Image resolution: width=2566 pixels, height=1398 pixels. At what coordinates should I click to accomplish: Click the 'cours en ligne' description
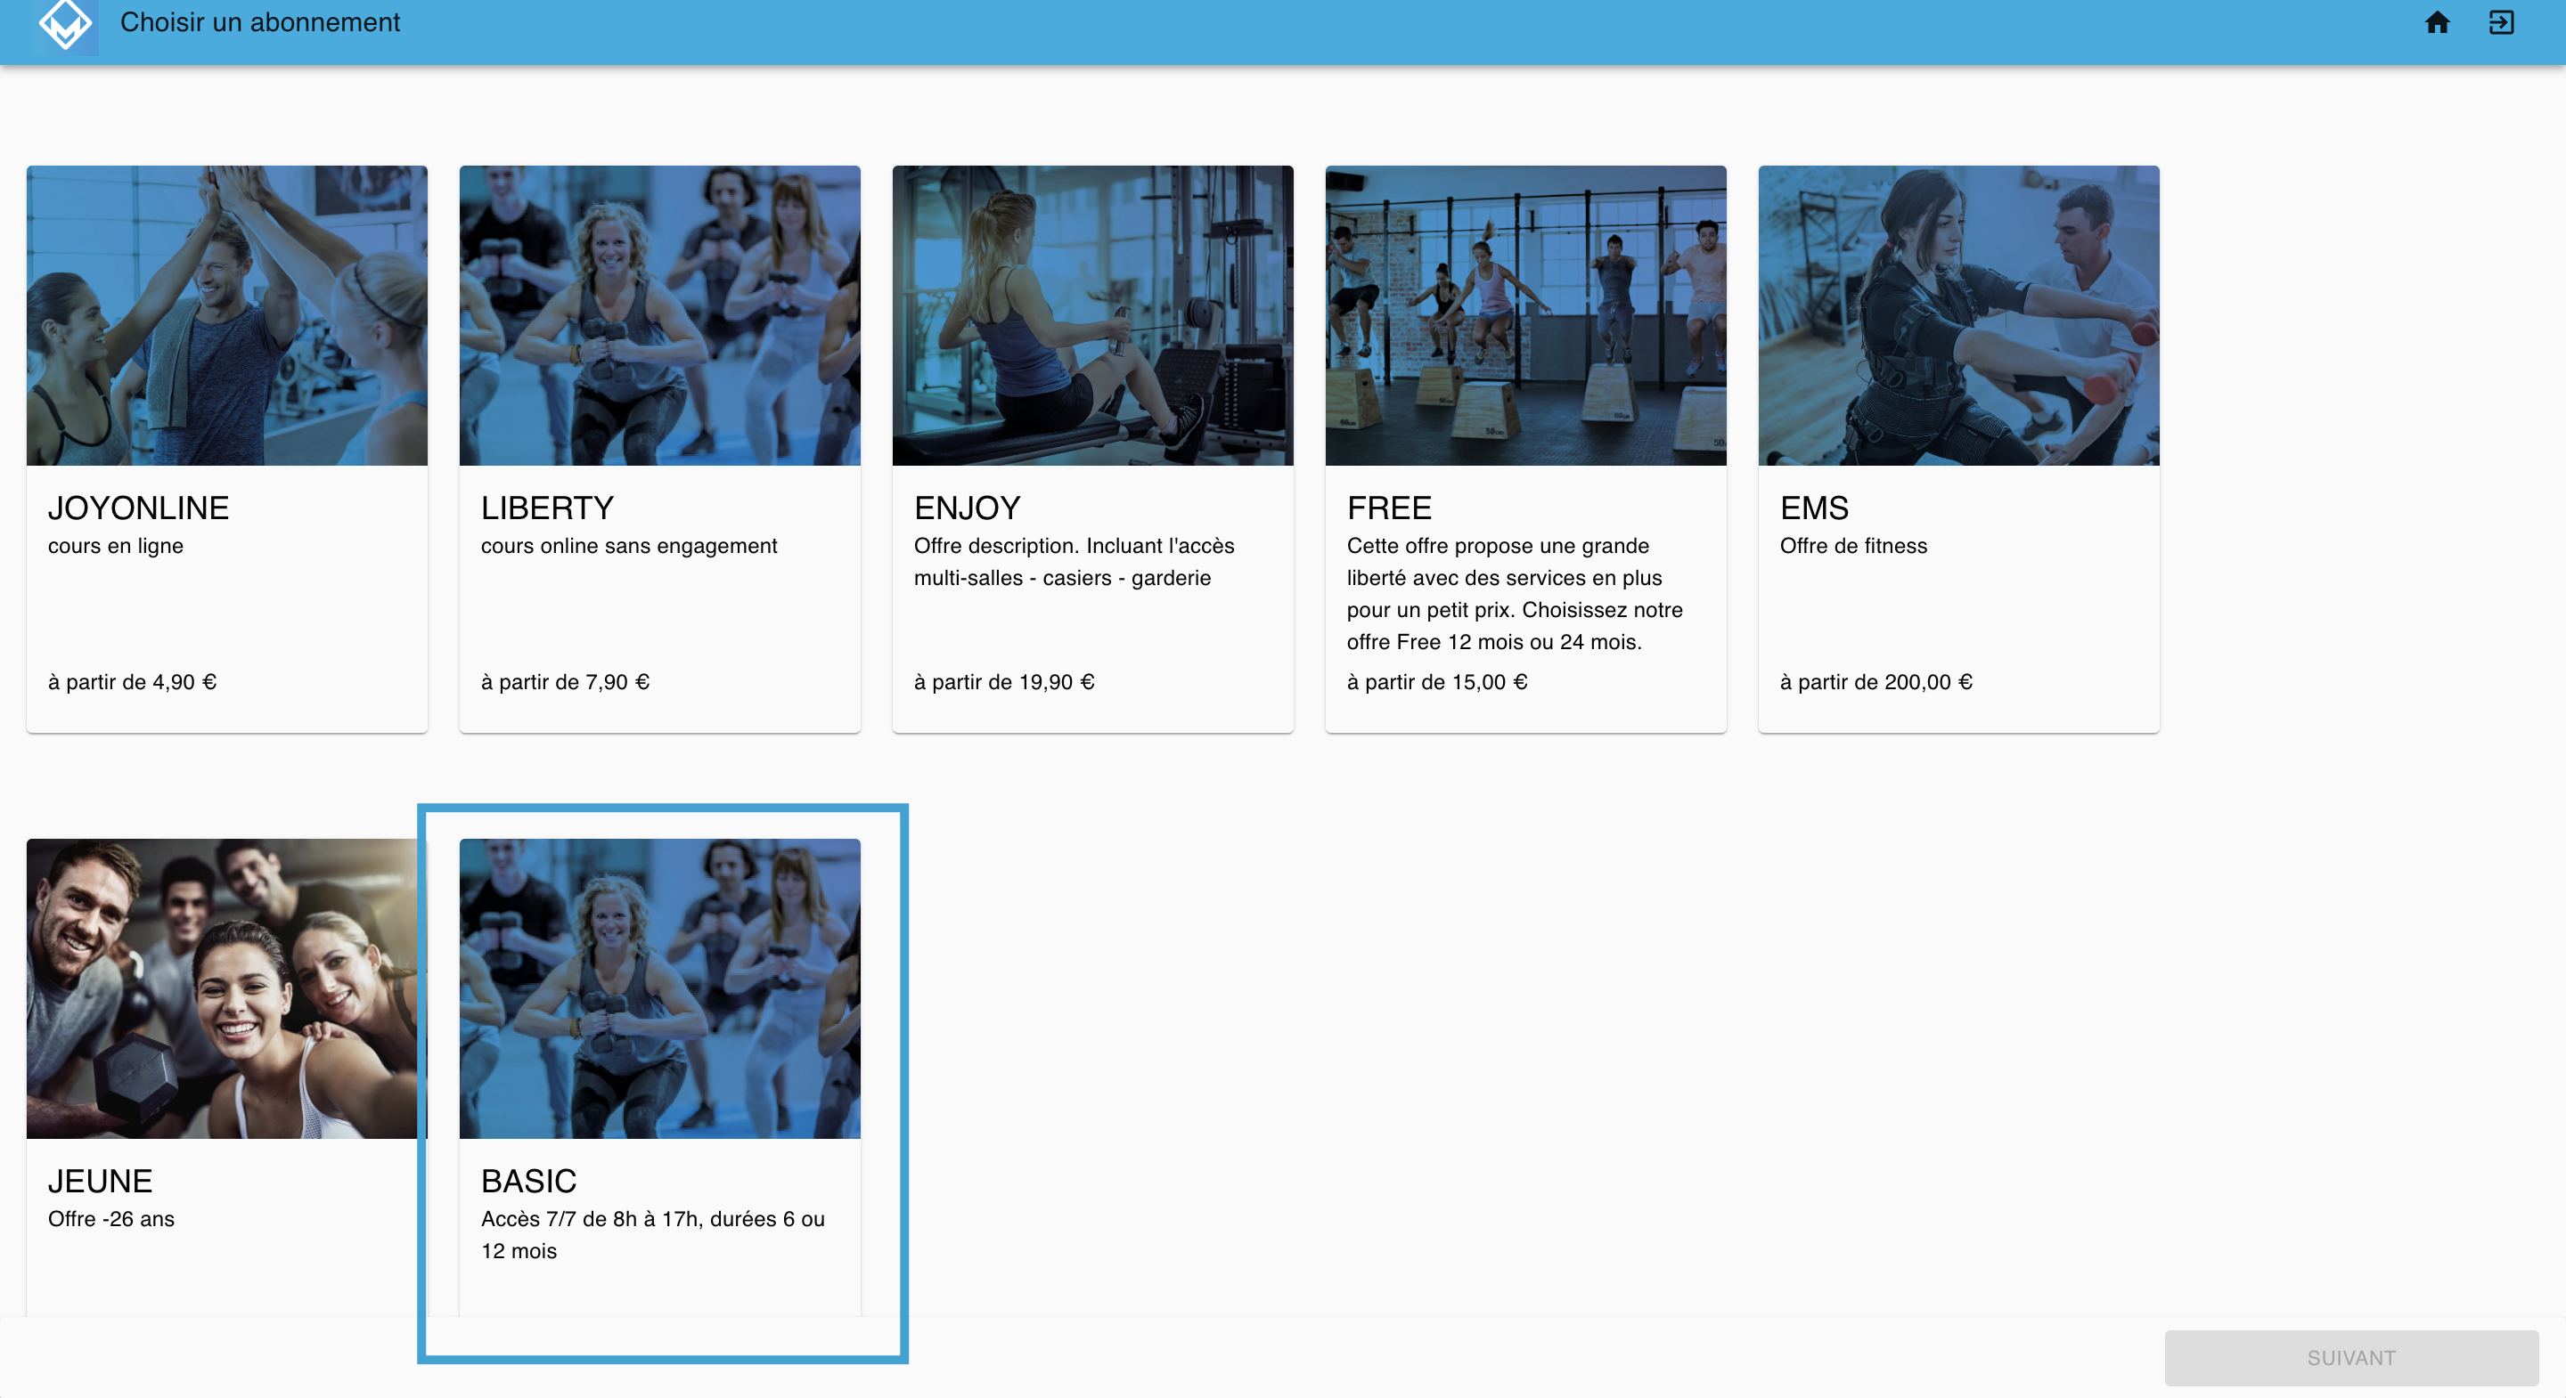click(116, 546)
